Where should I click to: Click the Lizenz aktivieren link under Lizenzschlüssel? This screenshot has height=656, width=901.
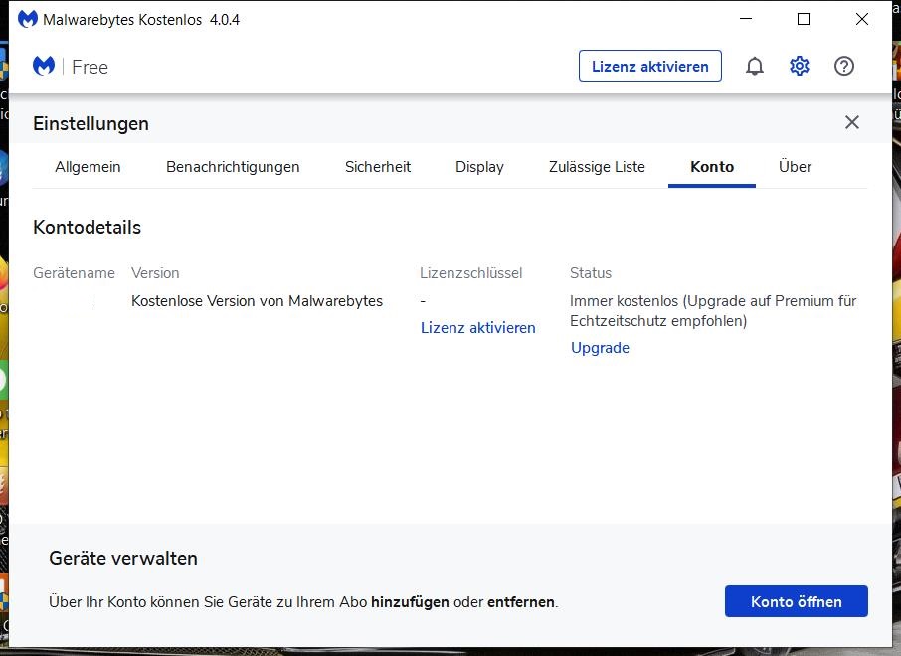[x=477, y=327]
